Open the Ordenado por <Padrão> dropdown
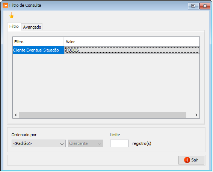The height and width of the screenshot is (172, 213). coord(39,143)
